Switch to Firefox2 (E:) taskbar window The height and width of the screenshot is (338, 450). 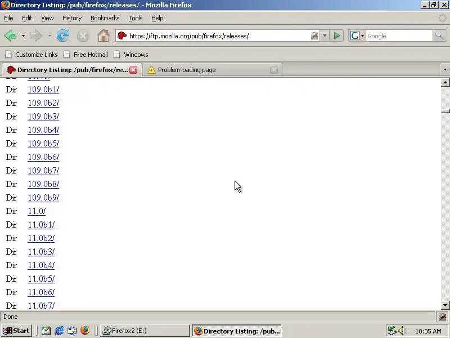pos(145,331)
